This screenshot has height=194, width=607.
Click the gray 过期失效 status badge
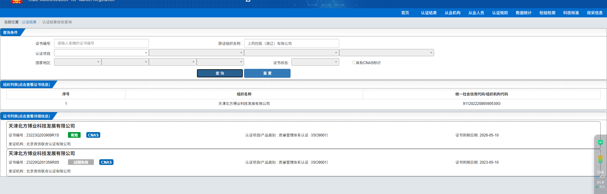pyautogui.click(x=81, y=162)
